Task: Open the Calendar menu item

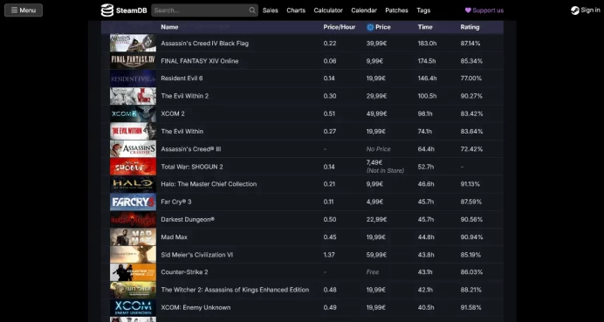Action: [364, 10]
